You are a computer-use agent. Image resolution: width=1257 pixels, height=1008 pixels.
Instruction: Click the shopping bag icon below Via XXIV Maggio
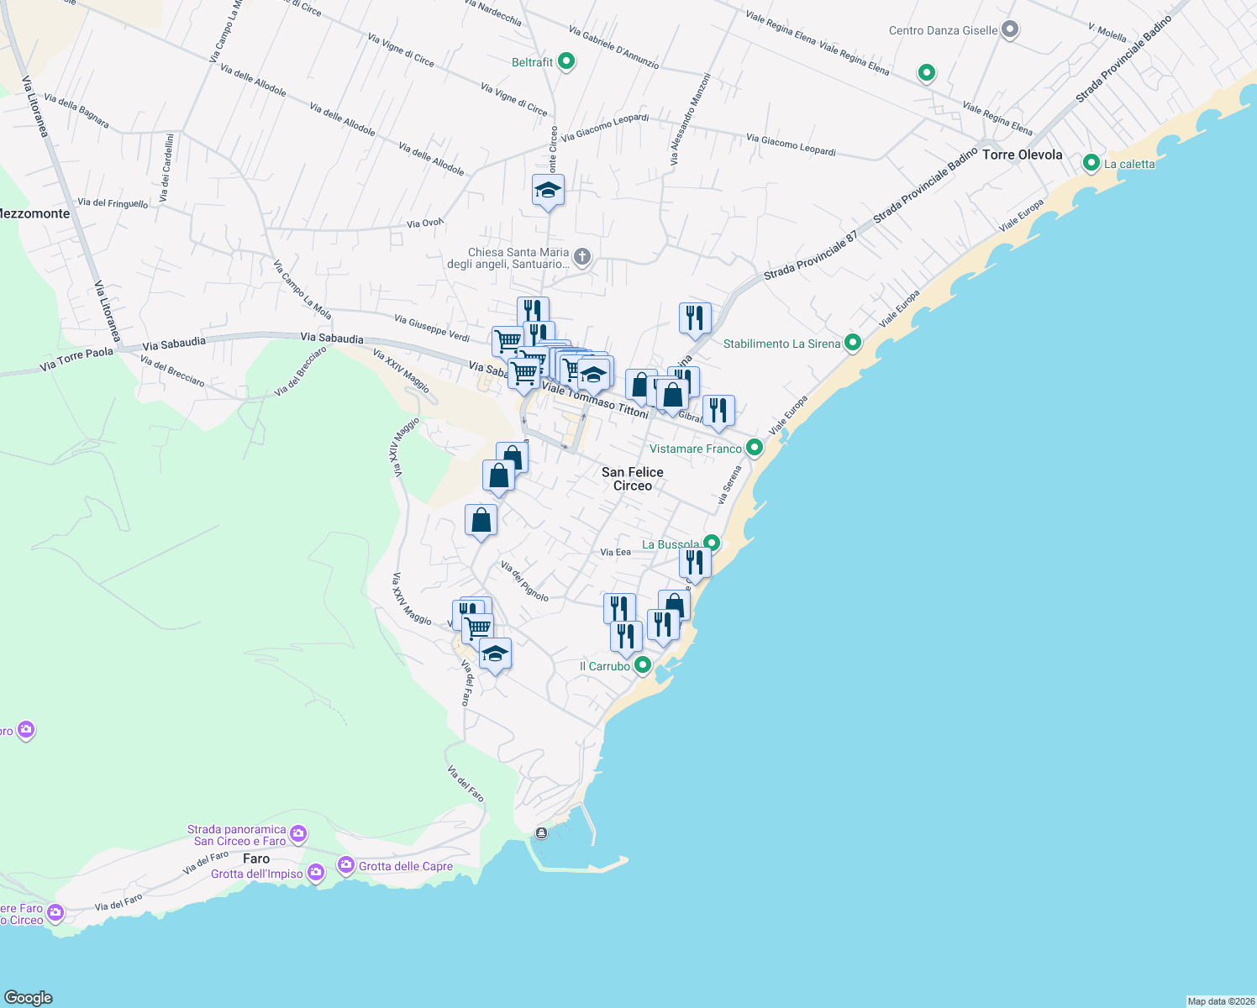[481, 519]
